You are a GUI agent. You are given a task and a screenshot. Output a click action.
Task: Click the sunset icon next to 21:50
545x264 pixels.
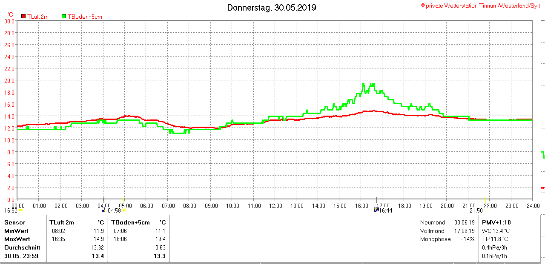[486, 210]
